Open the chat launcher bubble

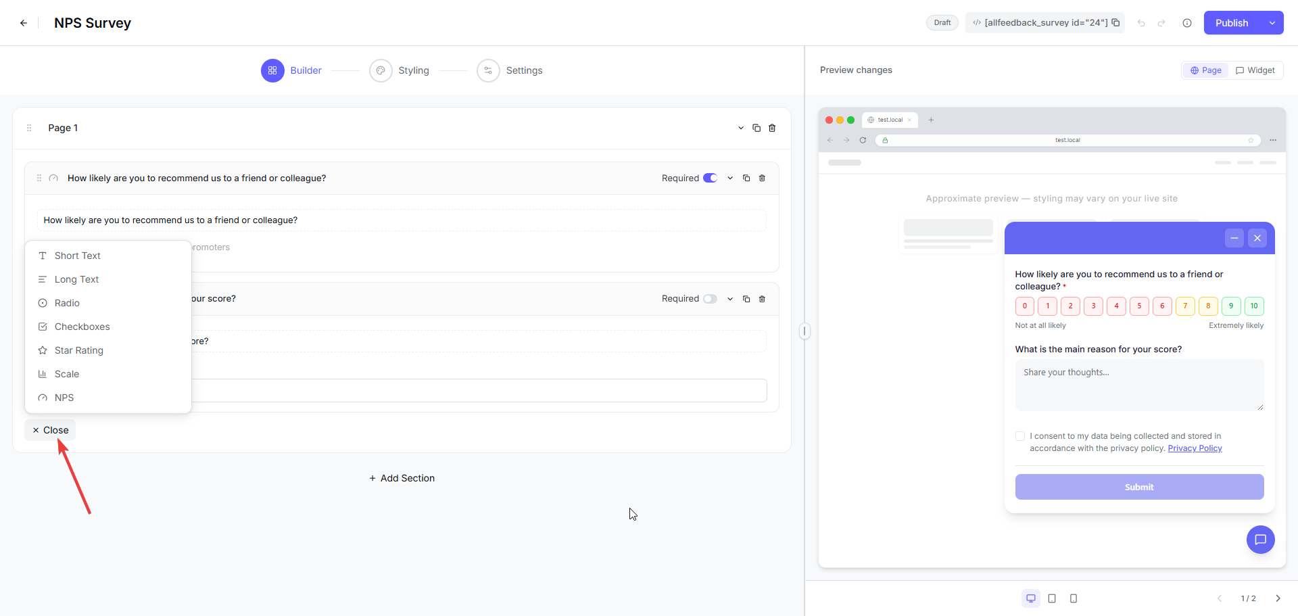tap(1260, 540)
